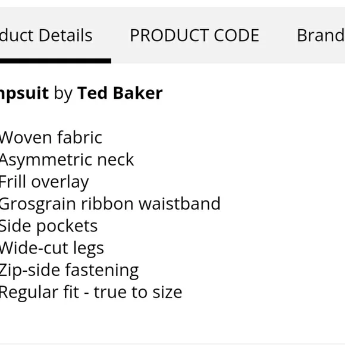The image size is (345, 345).
Task: Click the word Zip-side
Action: pyautogui.click(x=30, y=271)
